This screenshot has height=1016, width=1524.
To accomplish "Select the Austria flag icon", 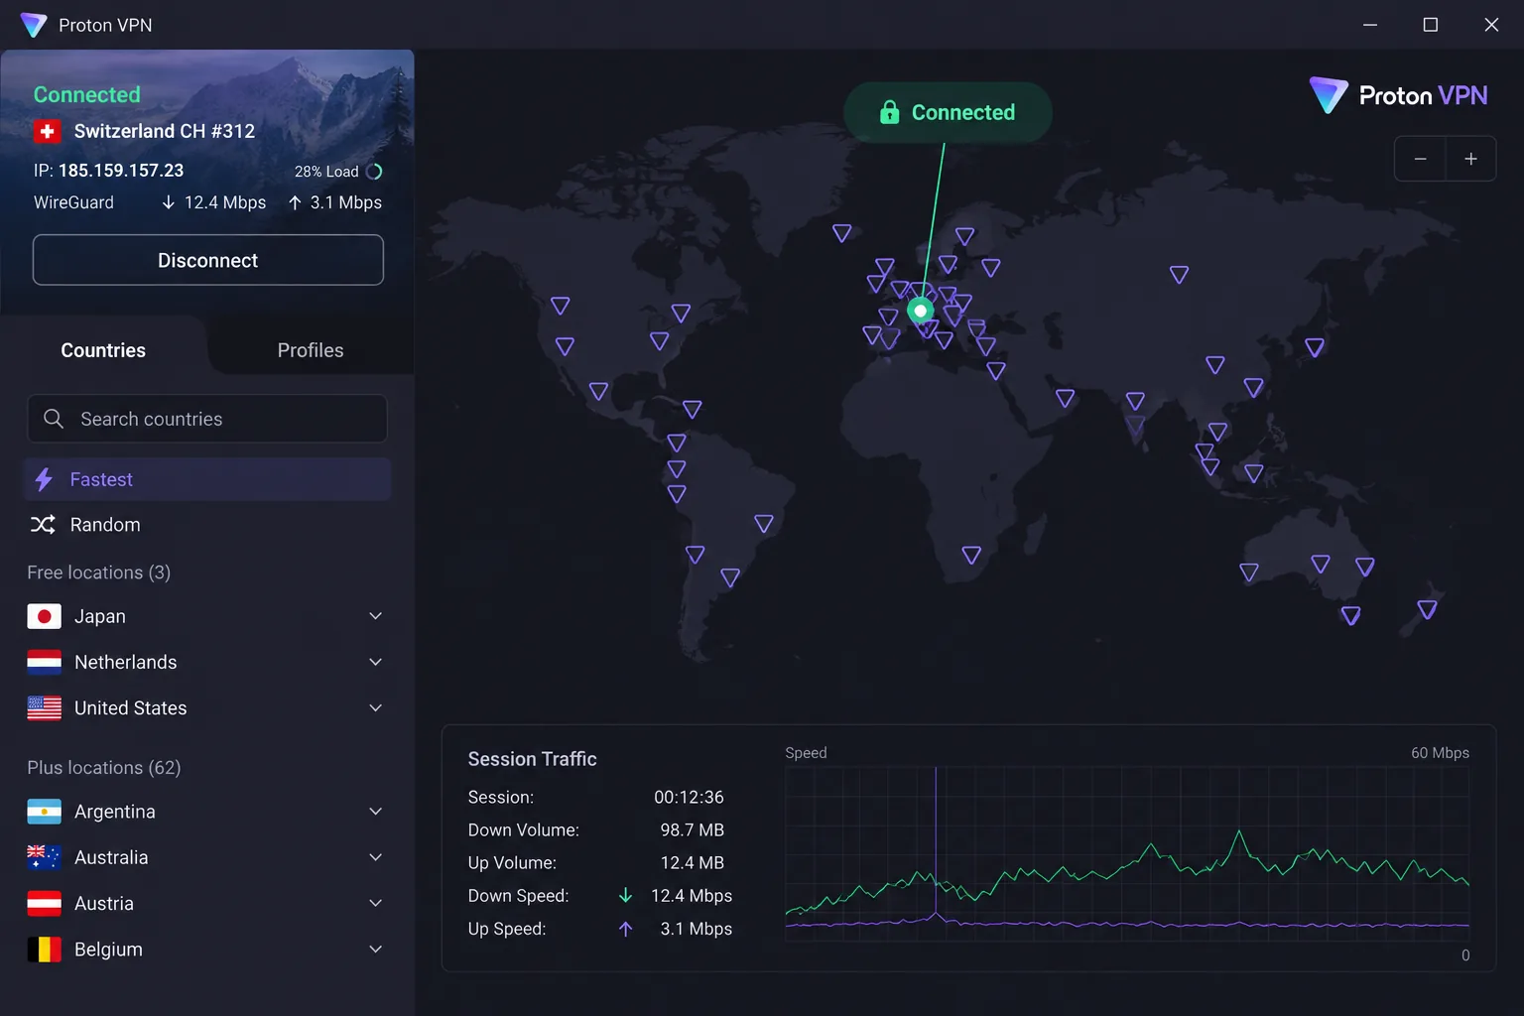I will tap(44, 904).
